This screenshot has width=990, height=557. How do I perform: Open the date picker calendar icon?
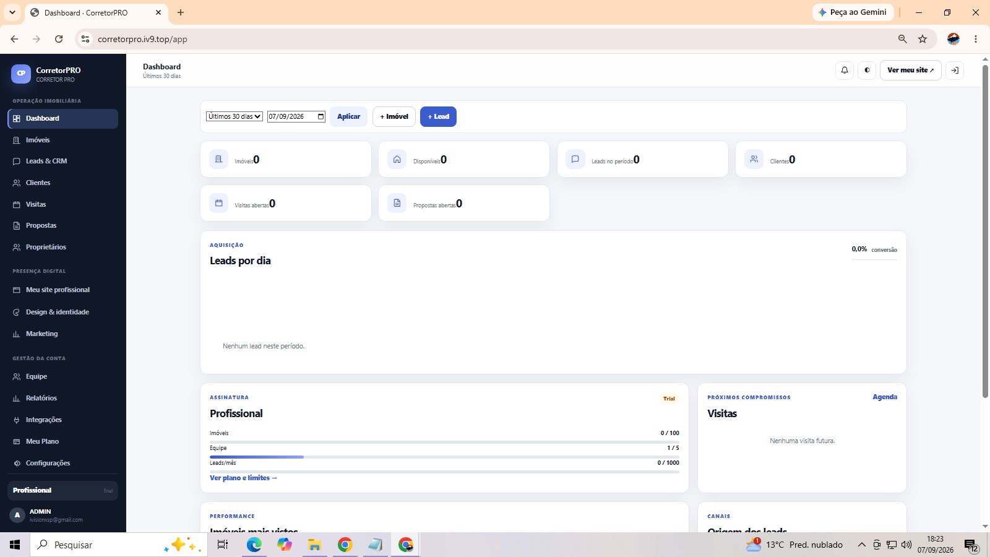click(321, 116)
